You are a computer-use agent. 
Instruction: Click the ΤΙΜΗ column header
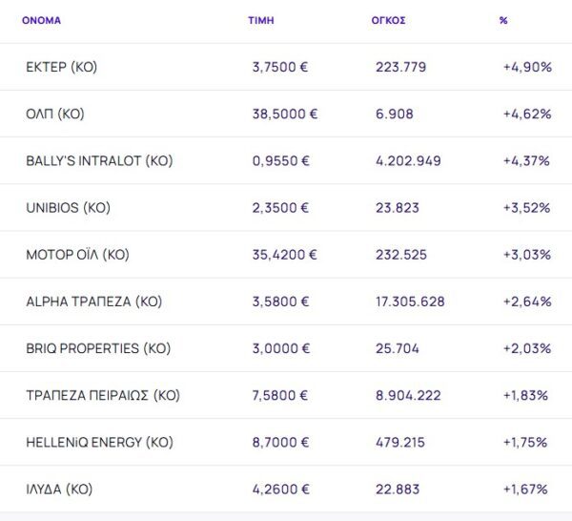(x=260, y=20)
